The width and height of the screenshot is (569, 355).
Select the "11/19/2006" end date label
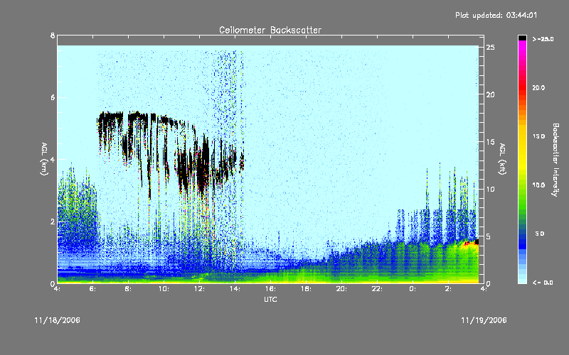tap(484, 320)
